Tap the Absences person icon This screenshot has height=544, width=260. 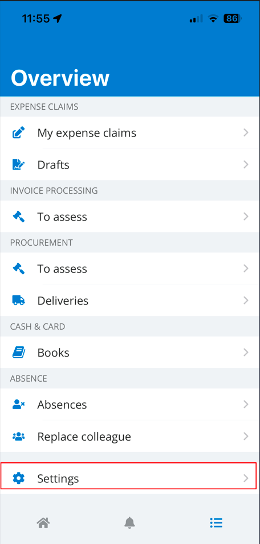pos(19,405)
